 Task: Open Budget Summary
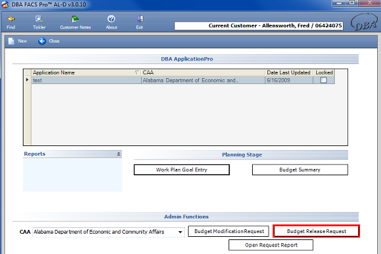click(300, 170)
